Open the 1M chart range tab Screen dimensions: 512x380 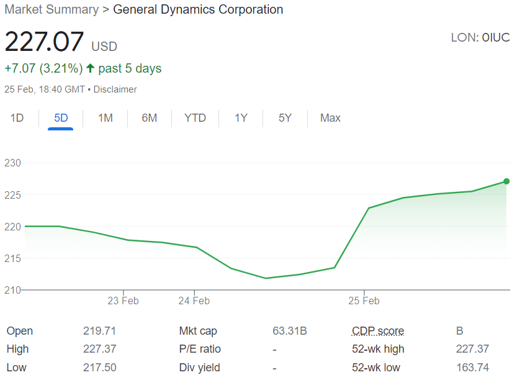106,117
